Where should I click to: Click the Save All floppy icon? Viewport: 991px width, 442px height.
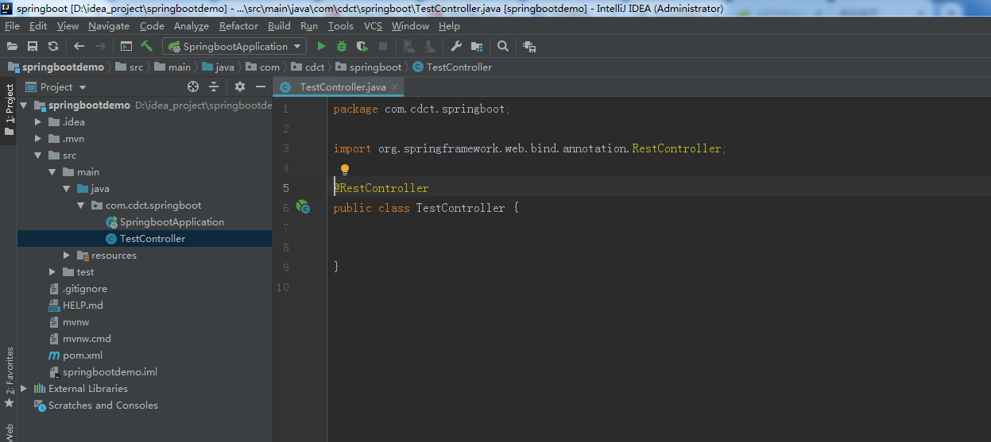pyautogui.click(x=33, y=47)
